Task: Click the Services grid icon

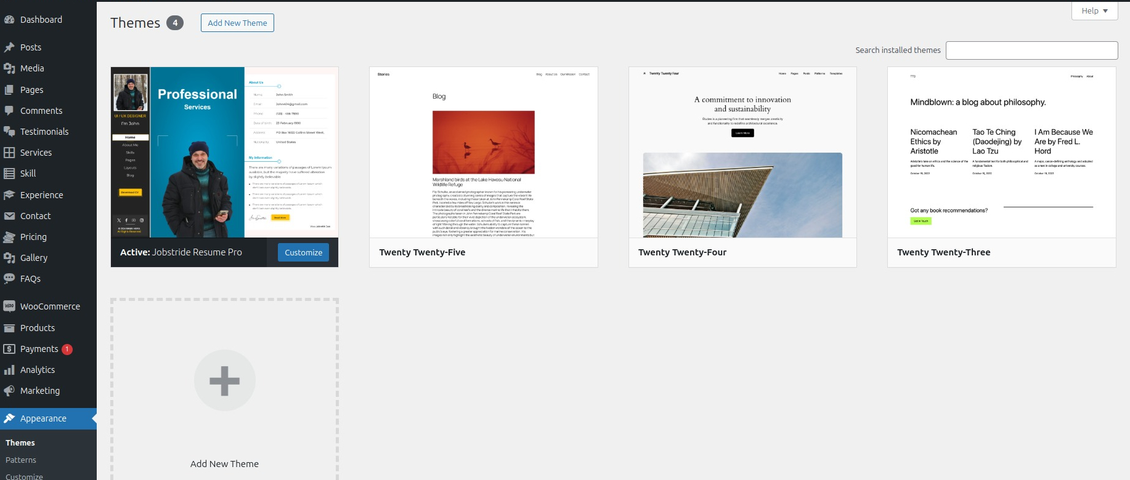Action: 9,153
